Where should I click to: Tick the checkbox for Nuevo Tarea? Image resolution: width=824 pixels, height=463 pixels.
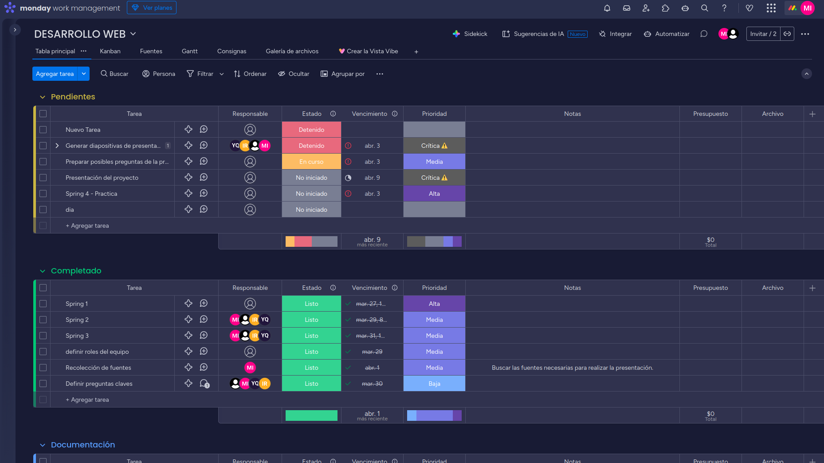click(43, 130)
